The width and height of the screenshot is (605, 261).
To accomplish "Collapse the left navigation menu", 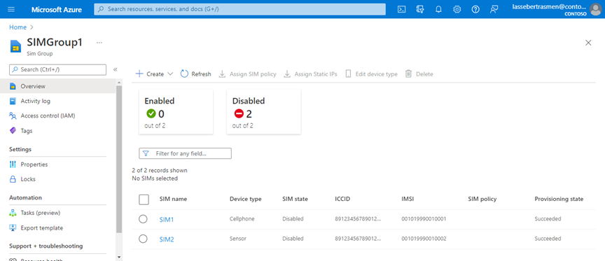I will pyautogui.click(x=115, y=69).
